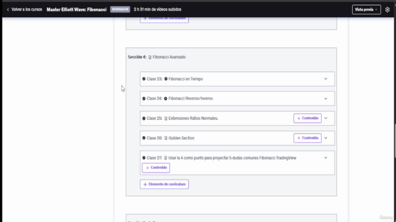Click the Clase 23 title Fibonacci en Tiempo

[186, 79]
